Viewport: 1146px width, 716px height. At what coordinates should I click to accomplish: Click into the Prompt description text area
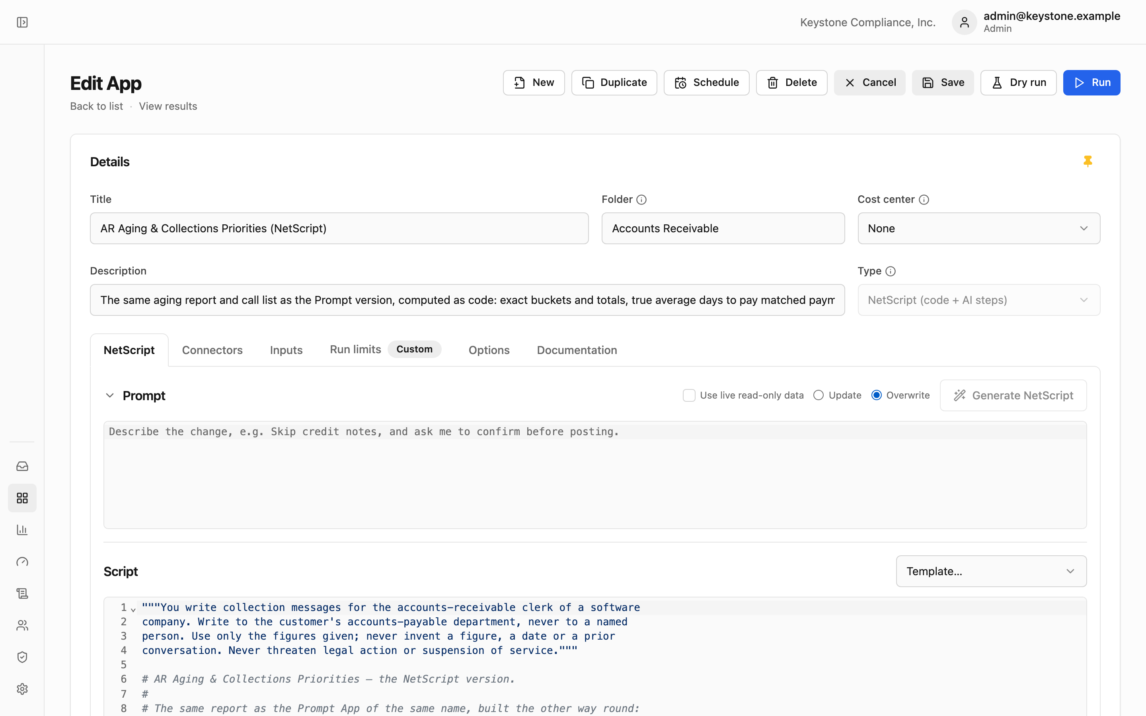(x=595, y=475)
